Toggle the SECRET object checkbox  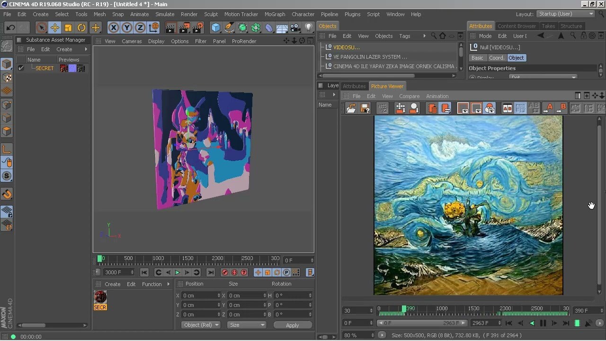click(x=21, y=68)
